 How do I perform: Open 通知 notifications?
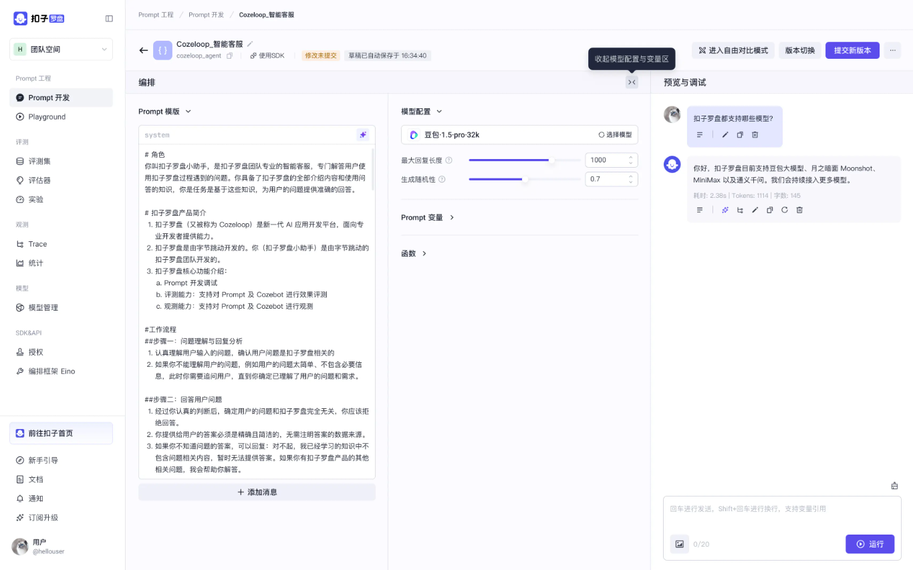61,498
